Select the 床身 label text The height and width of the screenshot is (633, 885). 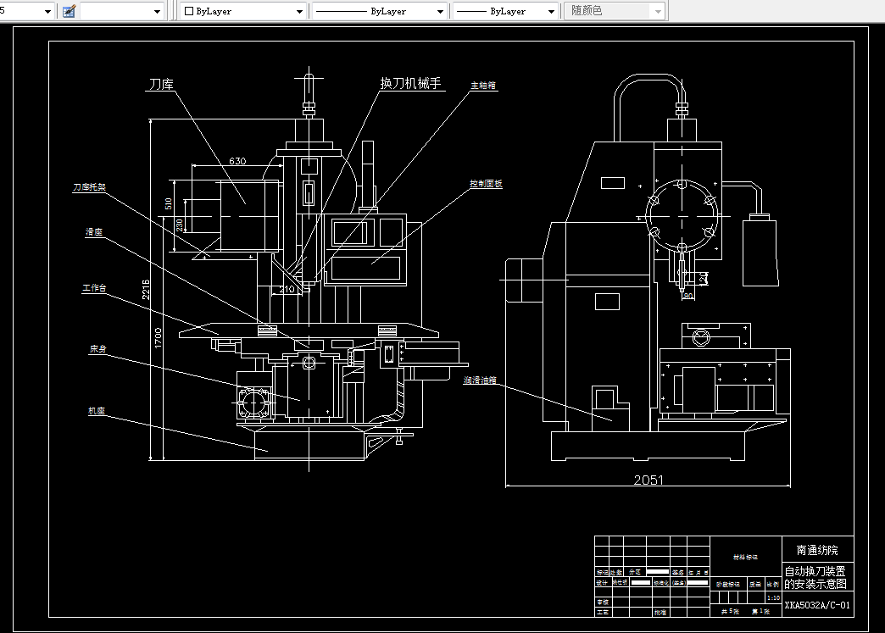(x=97, y=349)
